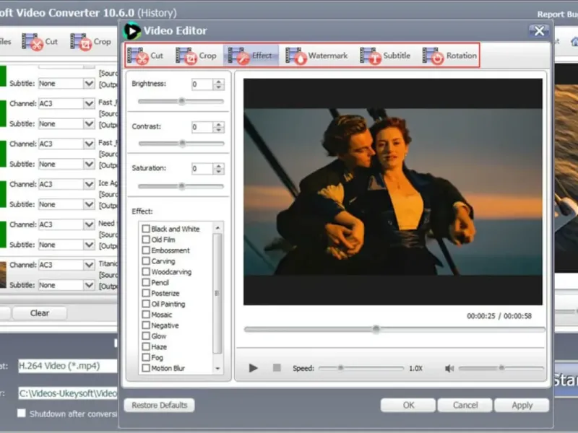Switch to the Crop tab in Video Editor
This screenshot has height=433, width=578.
click(x=196, y=56)
